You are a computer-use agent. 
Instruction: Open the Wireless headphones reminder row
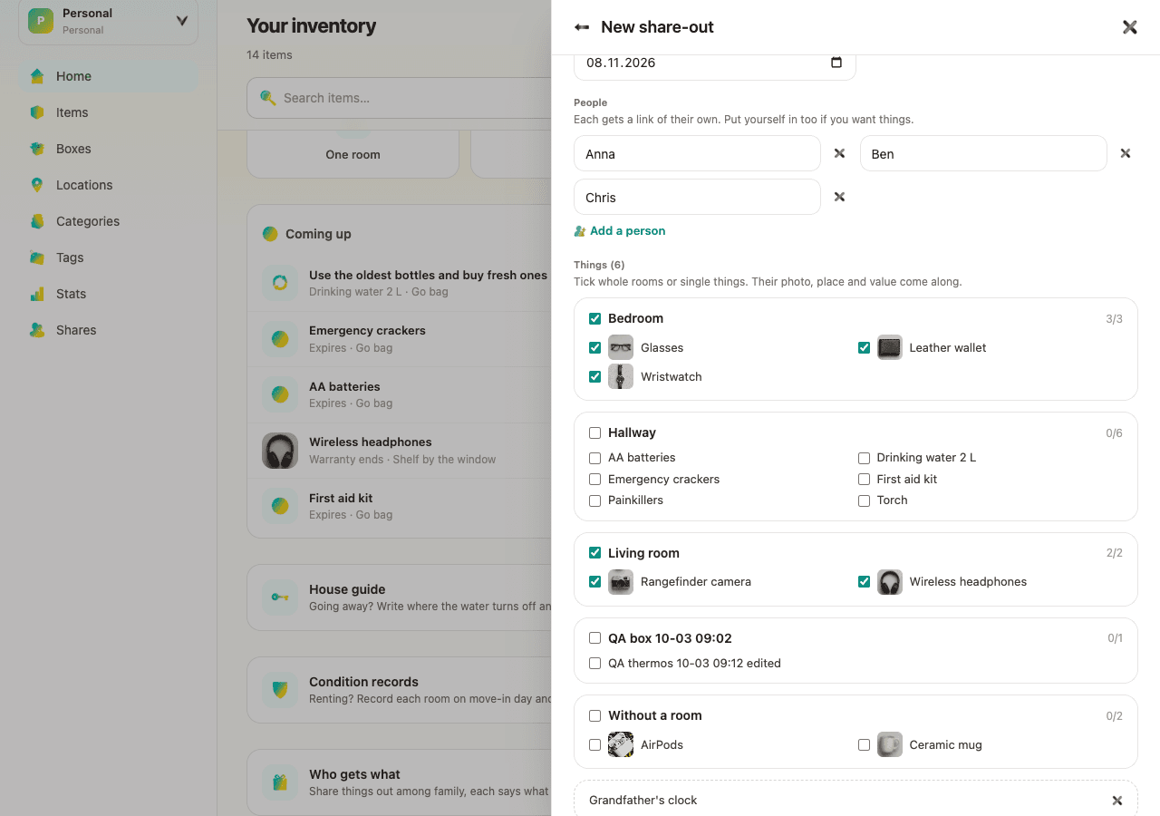[400, 451]
